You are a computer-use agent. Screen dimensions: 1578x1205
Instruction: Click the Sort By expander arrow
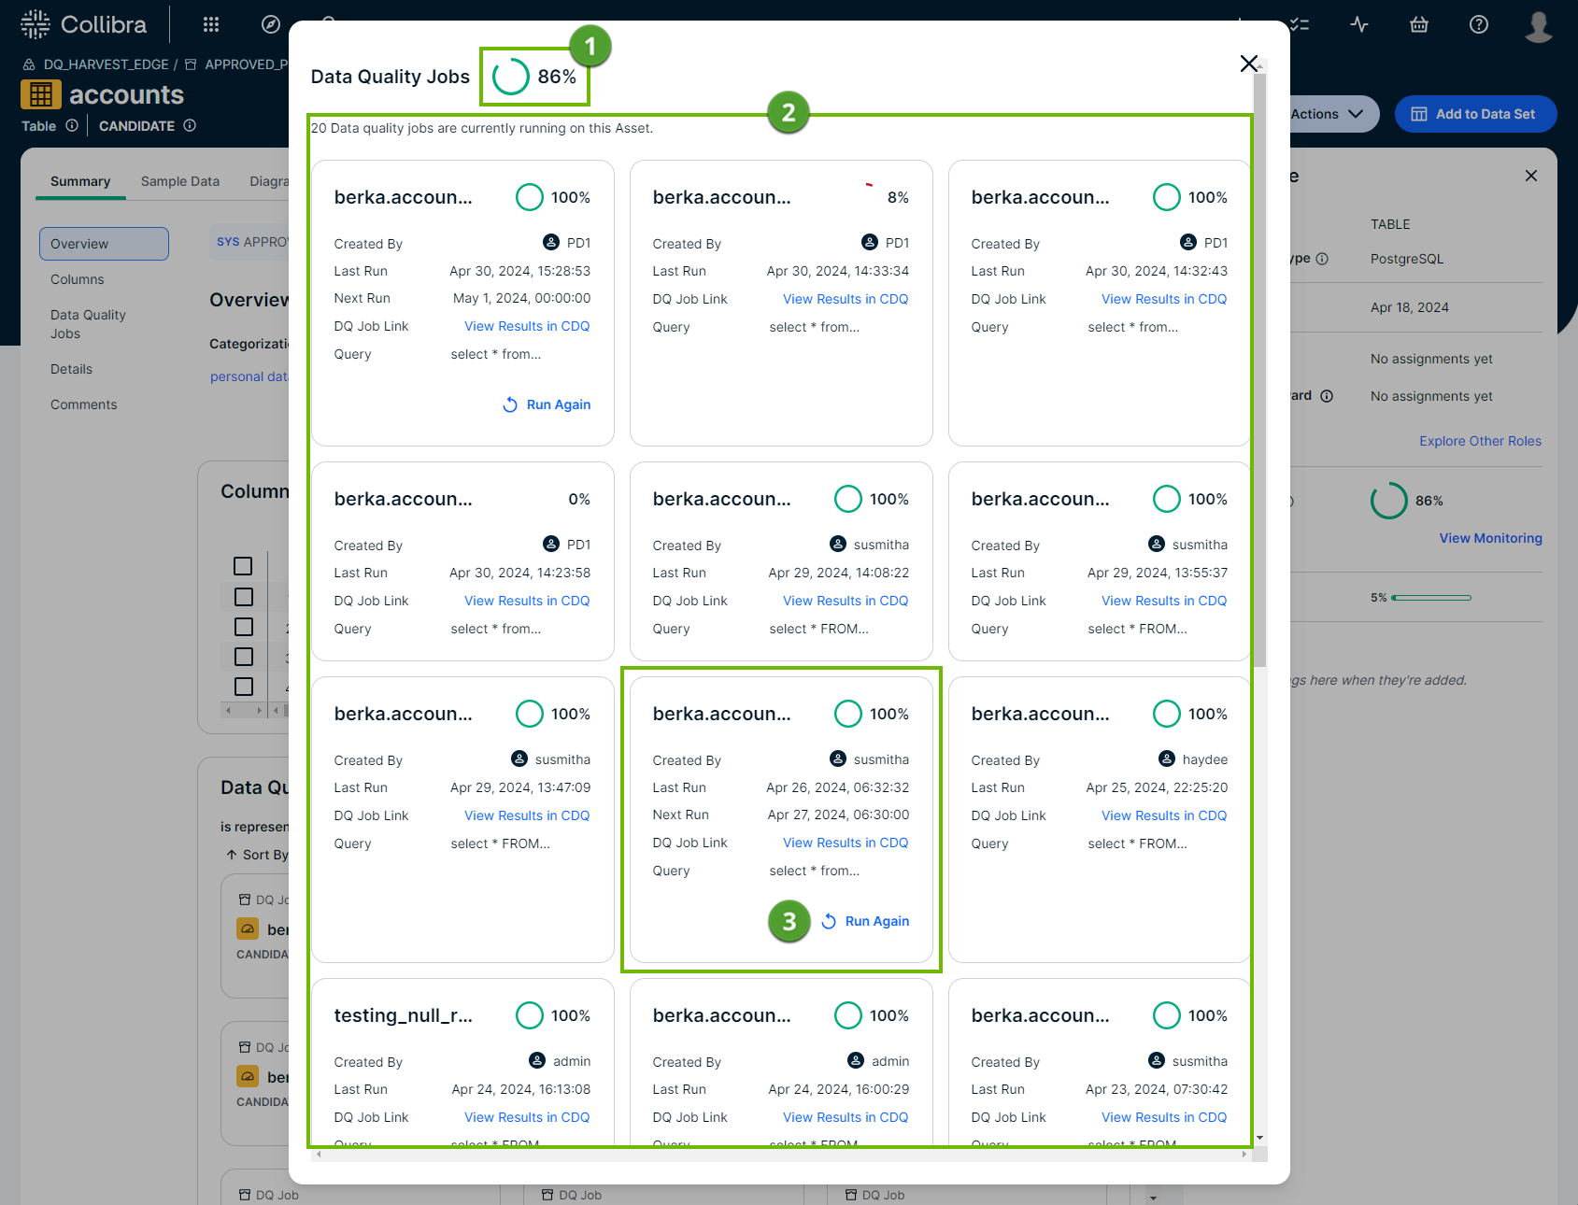pyautogui.click(x=231, y=854)
